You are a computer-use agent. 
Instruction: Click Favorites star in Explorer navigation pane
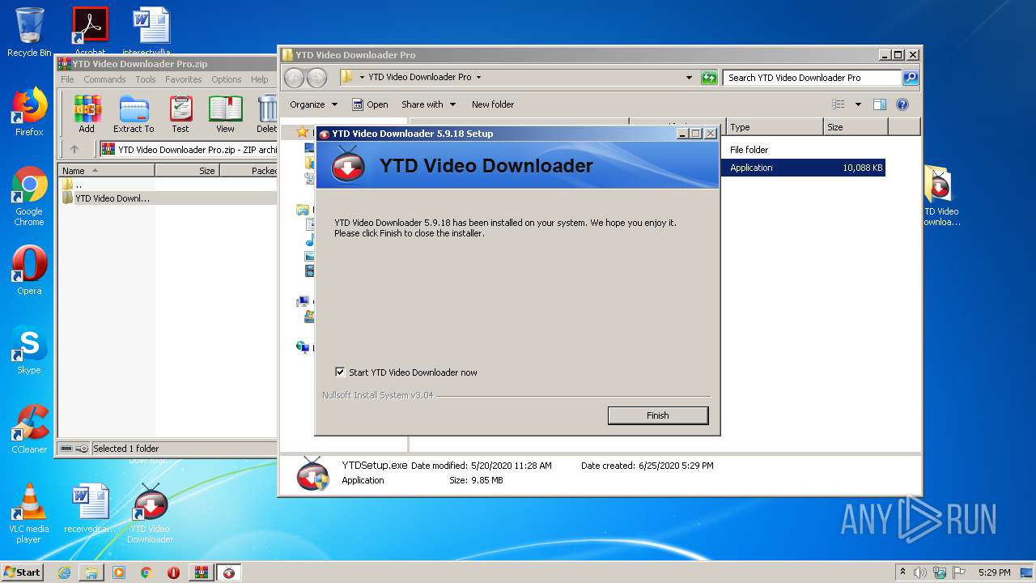[302, 132]
